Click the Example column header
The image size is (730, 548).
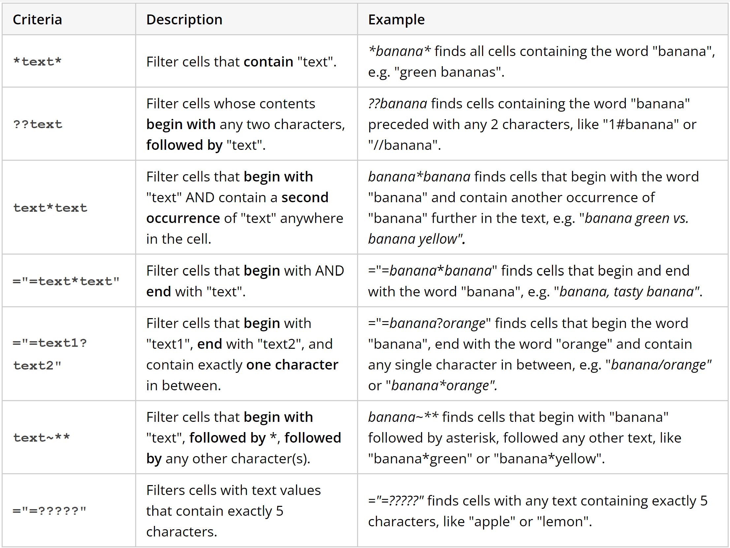[396, 20]
